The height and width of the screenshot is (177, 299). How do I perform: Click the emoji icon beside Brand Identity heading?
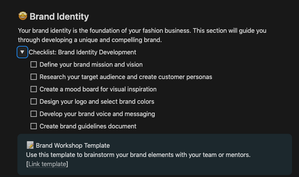23,16
